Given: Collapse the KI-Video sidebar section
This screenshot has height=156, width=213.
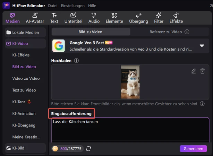Looking at the screenshot, I should pos(25,44).
